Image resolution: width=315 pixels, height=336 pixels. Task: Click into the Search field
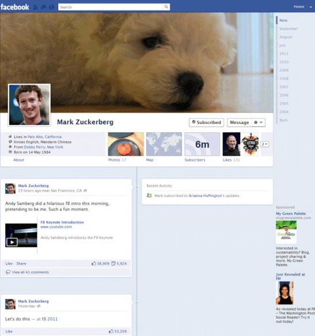coord(111,7)
